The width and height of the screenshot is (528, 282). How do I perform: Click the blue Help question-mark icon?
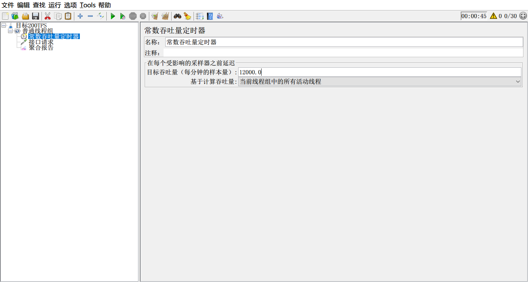click(x=210, y=16)
